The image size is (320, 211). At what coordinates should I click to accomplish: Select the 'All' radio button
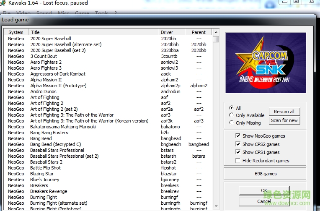231,108
